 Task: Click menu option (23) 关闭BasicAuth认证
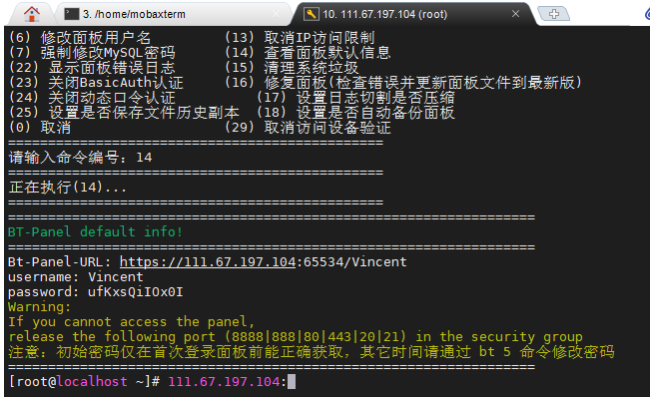(x=96, y=83)
